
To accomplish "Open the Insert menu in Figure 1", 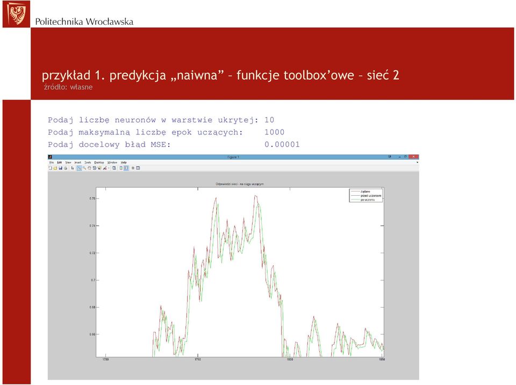I will [77, 162].
